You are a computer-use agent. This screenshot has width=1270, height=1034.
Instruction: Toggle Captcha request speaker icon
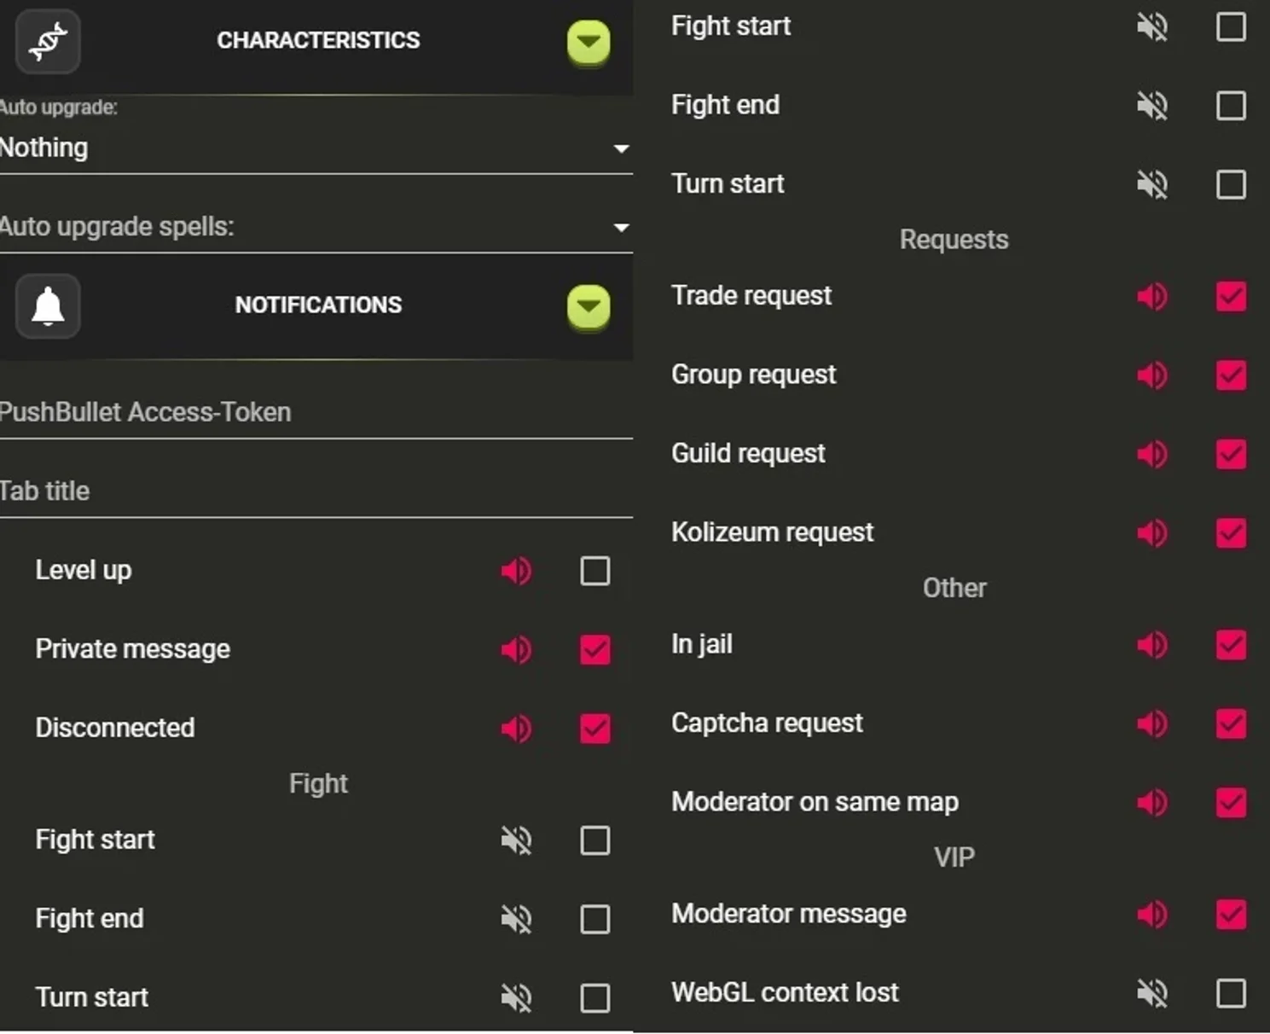pos(1152,723)
